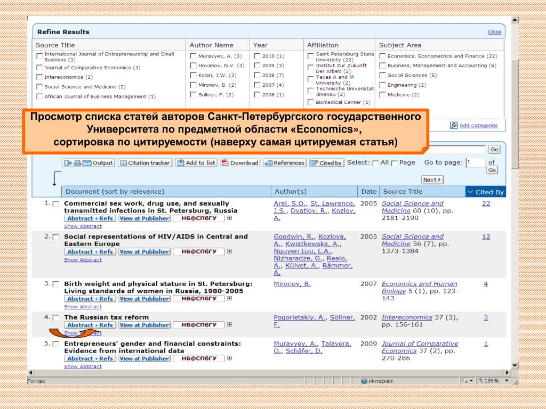This screenshot has height=409, width=546.
Task: Click vertical scrollbar down arrow
Action: pyautogui.click(x=515, y=365)
